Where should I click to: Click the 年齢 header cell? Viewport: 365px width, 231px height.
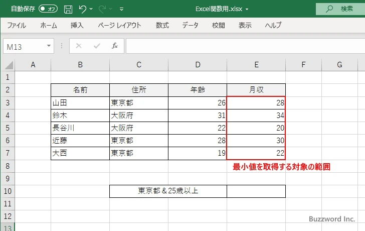point(198,90)
